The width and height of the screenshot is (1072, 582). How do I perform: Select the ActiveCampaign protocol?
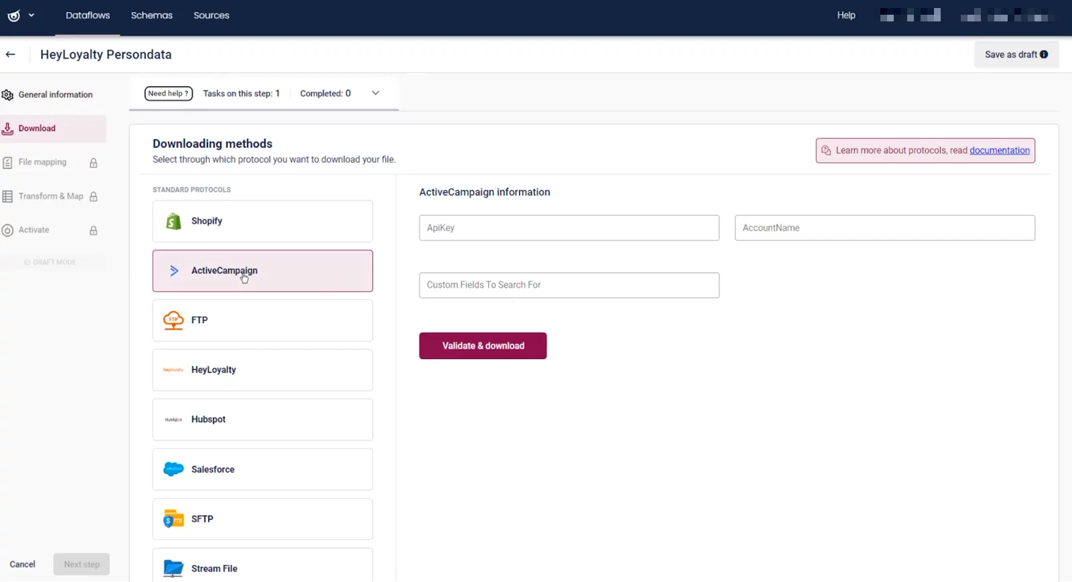point(263,271)
